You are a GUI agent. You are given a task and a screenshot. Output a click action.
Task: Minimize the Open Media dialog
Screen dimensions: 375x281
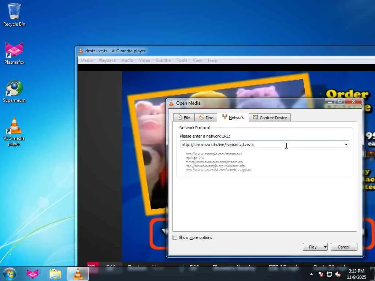[330, 102]
